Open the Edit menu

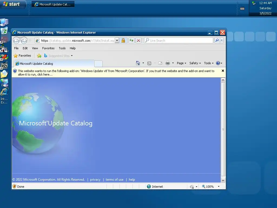[x=25, y=48]
